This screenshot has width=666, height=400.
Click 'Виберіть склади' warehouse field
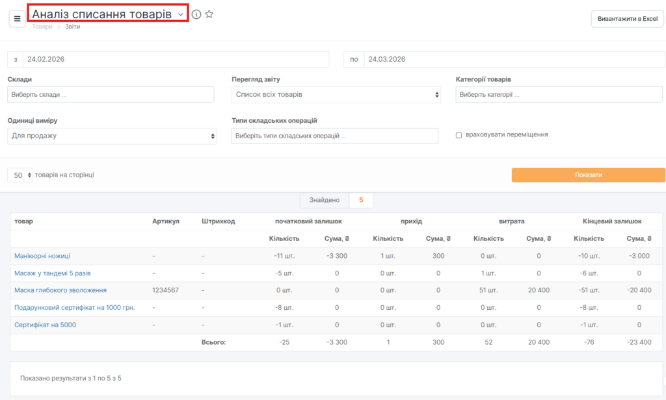point(111,95)
